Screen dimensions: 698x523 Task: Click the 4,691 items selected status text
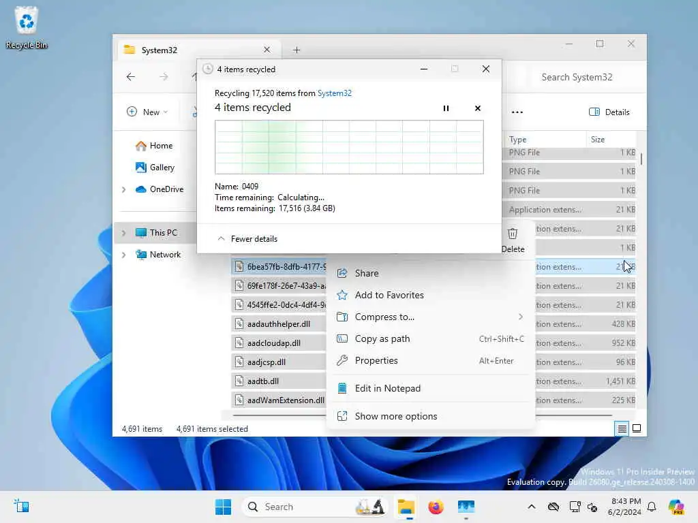coord(212,429)
